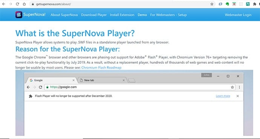Viewport: 260px width, 139px height.
Task: Go to Download Player
Action: 94,15
